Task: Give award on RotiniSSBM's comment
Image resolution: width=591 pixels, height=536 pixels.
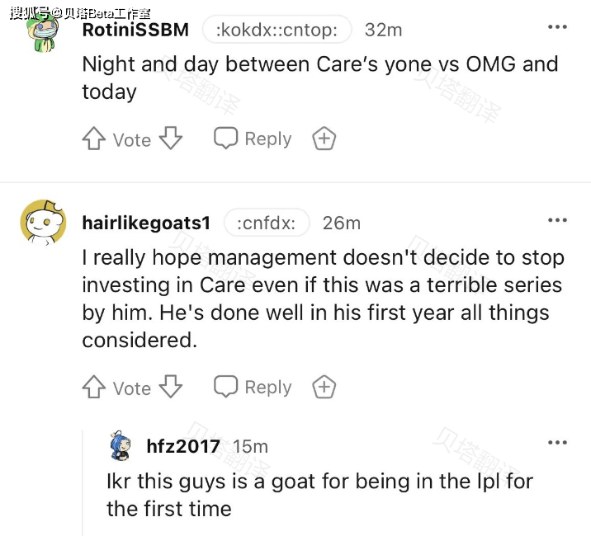Action: (x=324, y=139)
